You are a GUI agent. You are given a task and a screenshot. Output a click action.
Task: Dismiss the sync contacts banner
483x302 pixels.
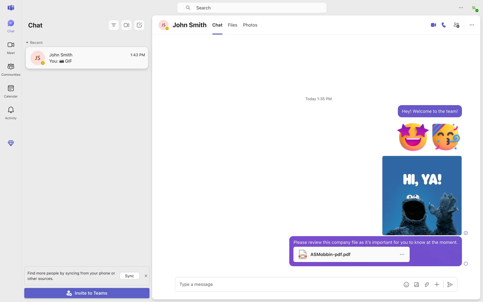pyautogui.click(x=146, y=276)
